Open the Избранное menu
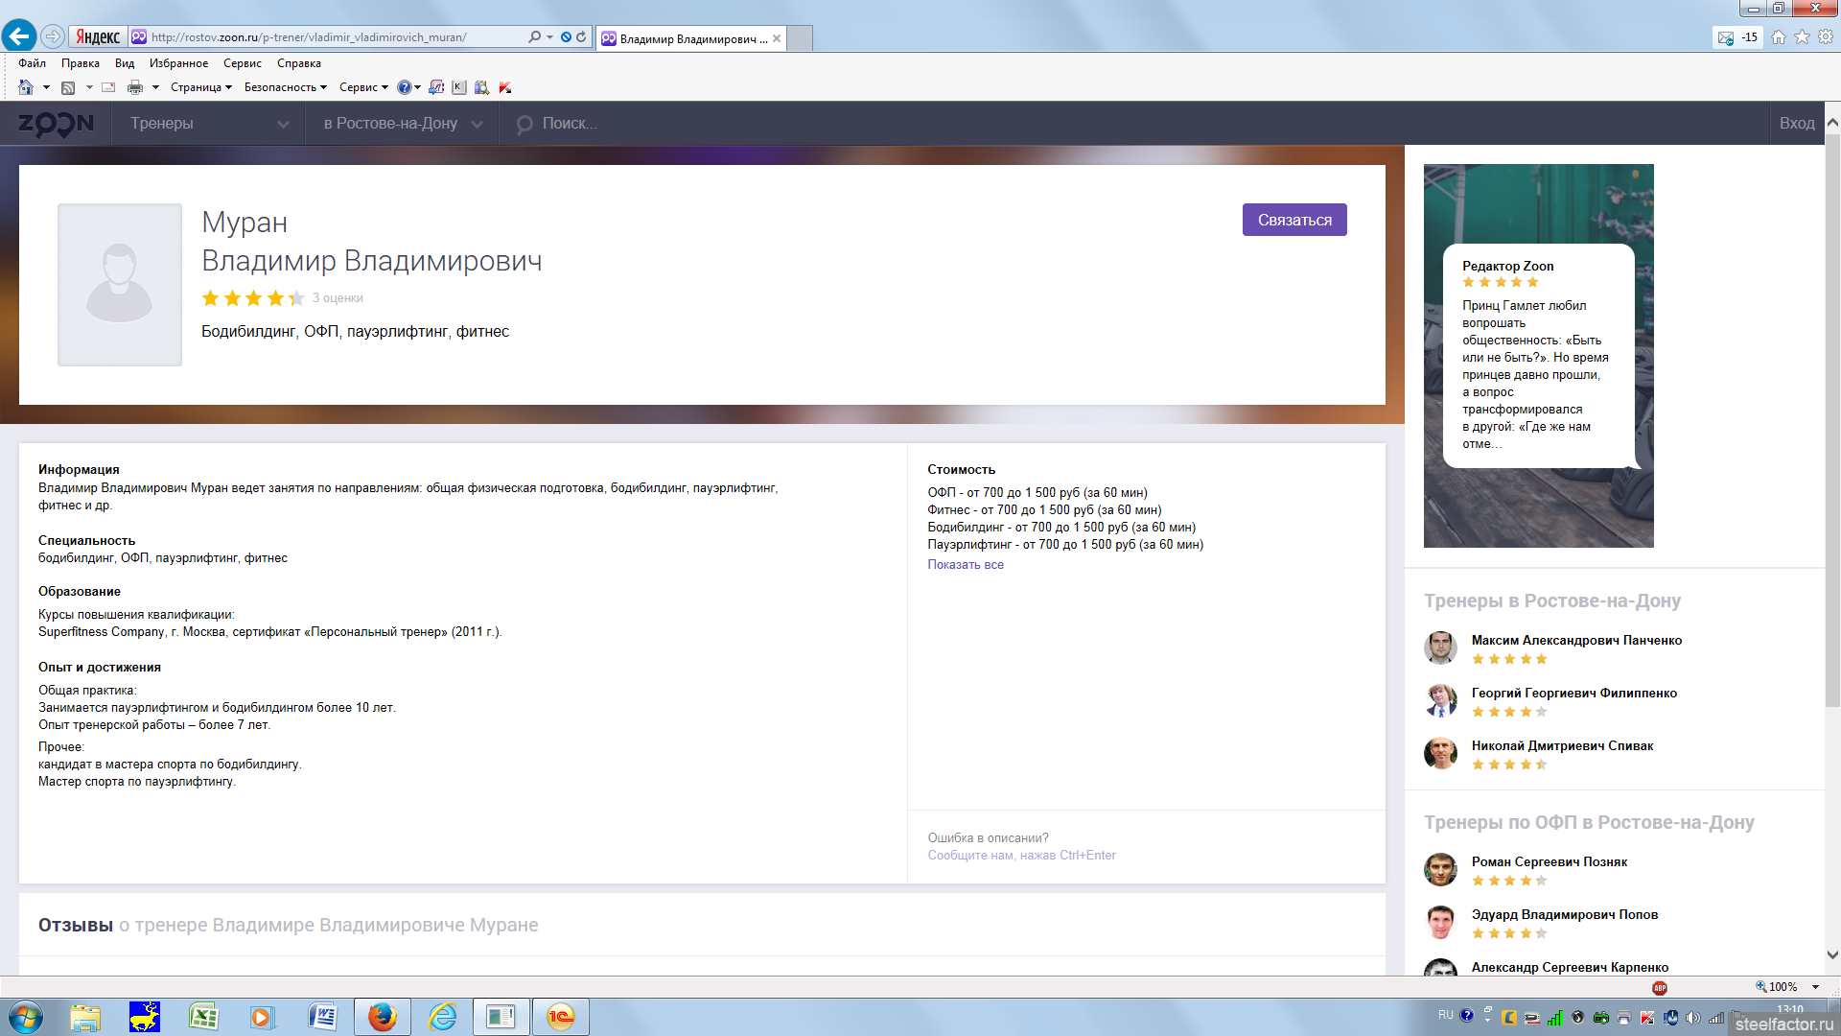The height and width of the screenshot is (1036, 1841). pyautogui.click(x=178, y=63)
